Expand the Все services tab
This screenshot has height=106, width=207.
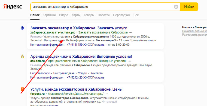(136, 15)
